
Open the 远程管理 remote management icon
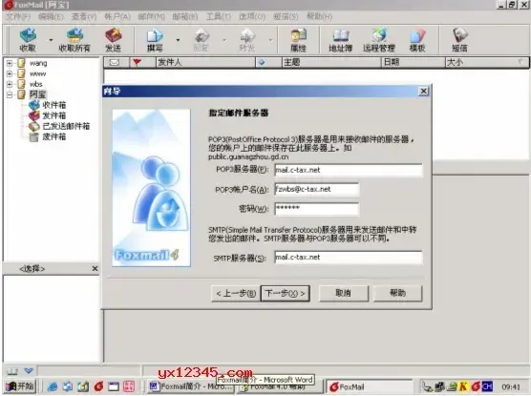(379, 40)
